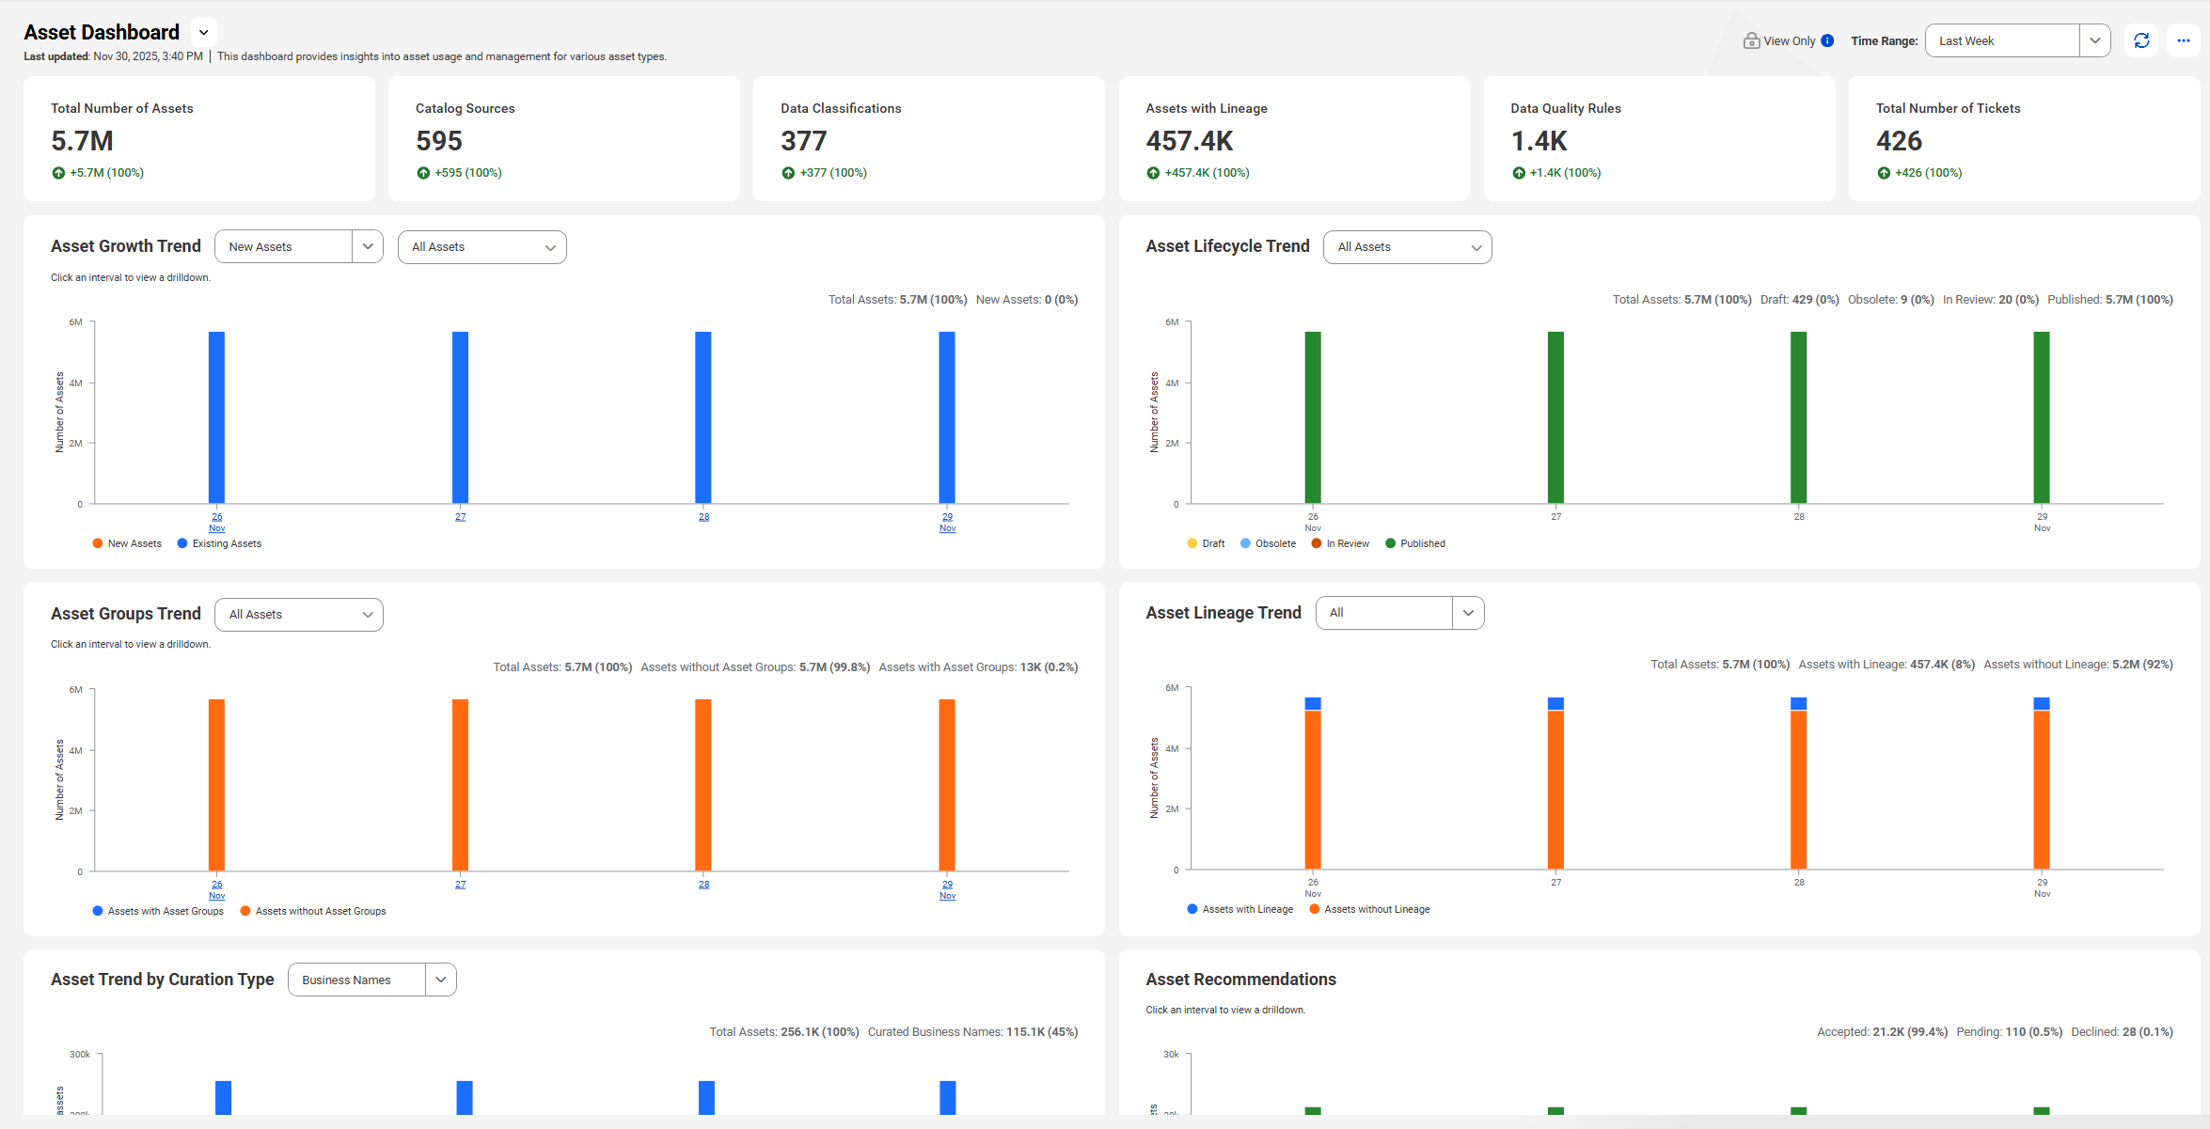Open All Assets dropdown in Asset Lifecycle Trend

click(1407, 246)
